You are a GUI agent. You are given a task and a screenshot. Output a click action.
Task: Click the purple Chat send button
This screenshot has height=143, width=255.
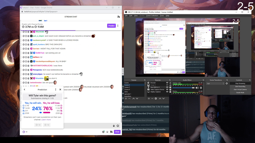click(x=117, y=132)
